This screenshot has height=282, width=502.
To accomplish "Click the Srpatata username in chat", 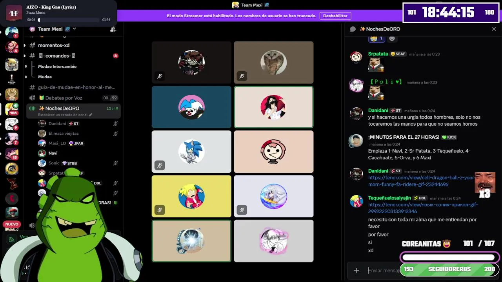I will (378, 54).
